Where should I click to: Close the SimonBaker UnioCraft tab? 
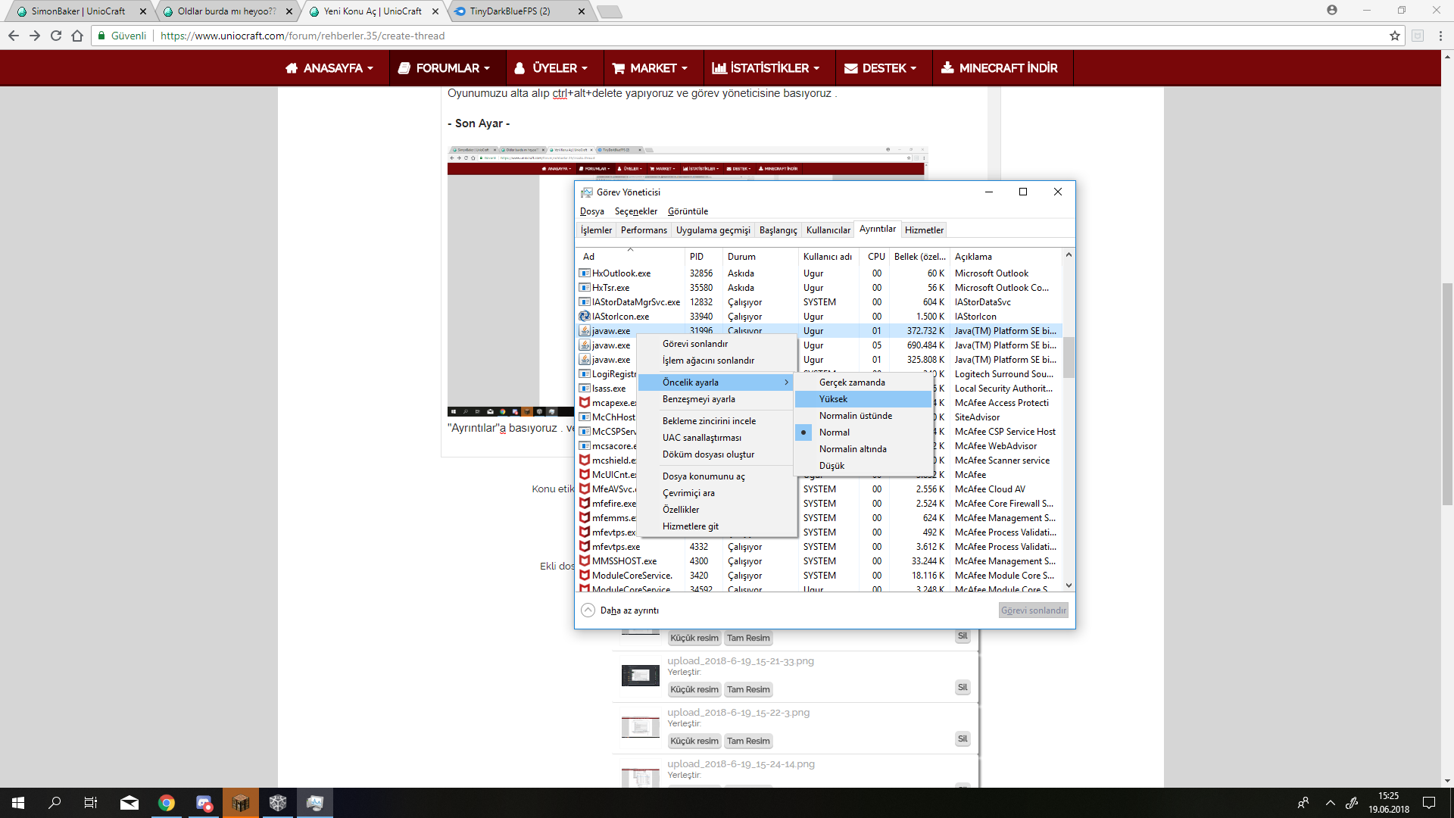pyautogui.click(x=143, y=11)
